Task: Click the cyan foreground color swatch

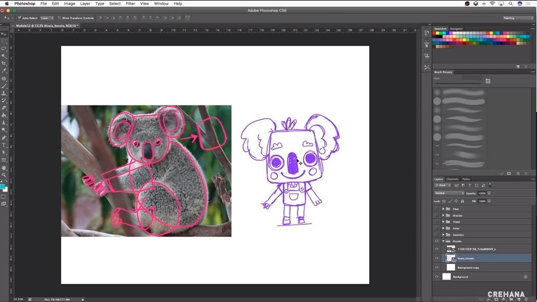Action: (x=3, y=186)
